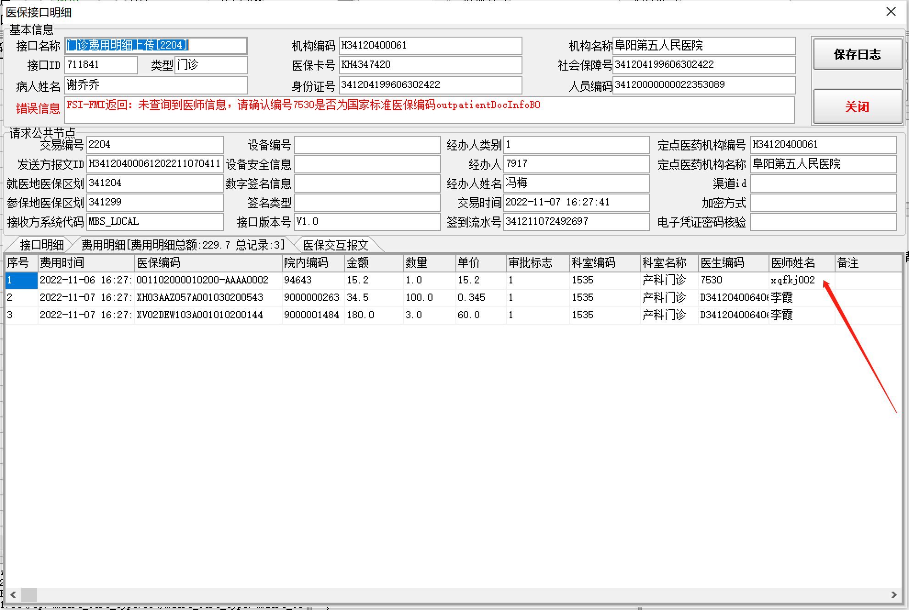Click the empty 设备编号 input field
The height and width of the screenshot is (610, 909).
(367, 145)
